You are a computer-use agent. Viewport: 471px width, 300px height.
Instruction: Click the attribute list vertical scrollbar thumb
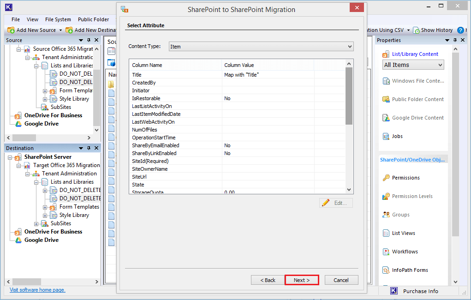(349, 96)
